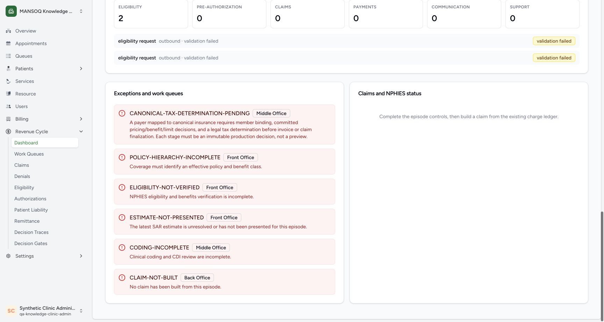
Task: Click alert icon on ELIGIBILITY-NOT-VERIFIED
Action: (x=122, y=187)
